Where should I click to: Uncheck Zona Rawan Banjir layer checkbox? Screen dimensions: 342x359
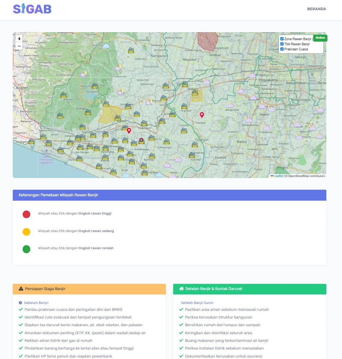pos(282,39)
